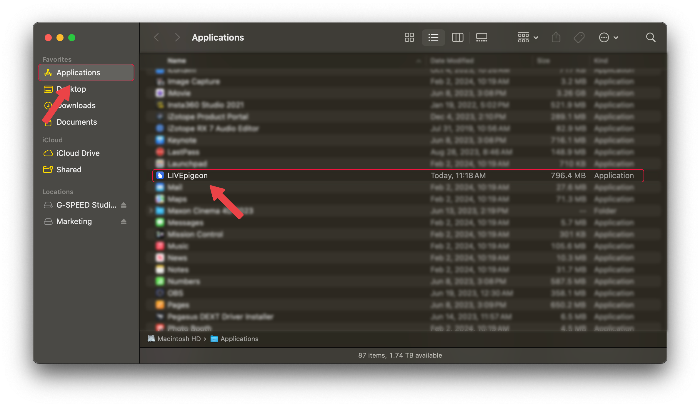
Task: Go to Documents folder
Action: click(x=76, y=122)
